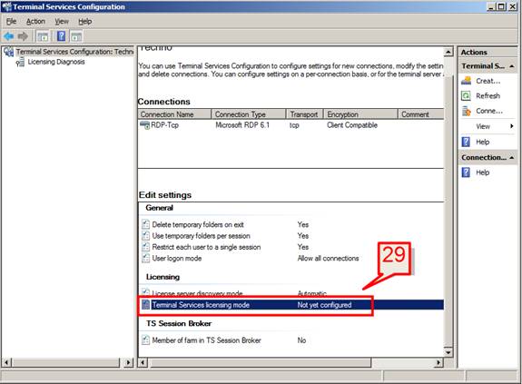Sort by Connection Name column header
Image resolution: width=522 pixels, height=384 pixels.
[x=174, y=114]
